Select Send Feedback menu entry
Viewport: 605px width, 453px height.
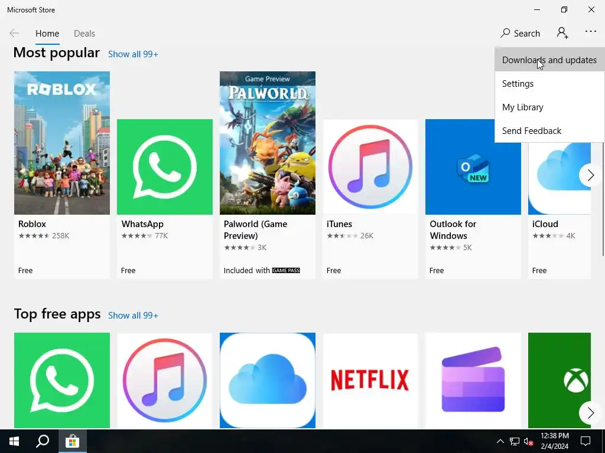tap(549, 130)
